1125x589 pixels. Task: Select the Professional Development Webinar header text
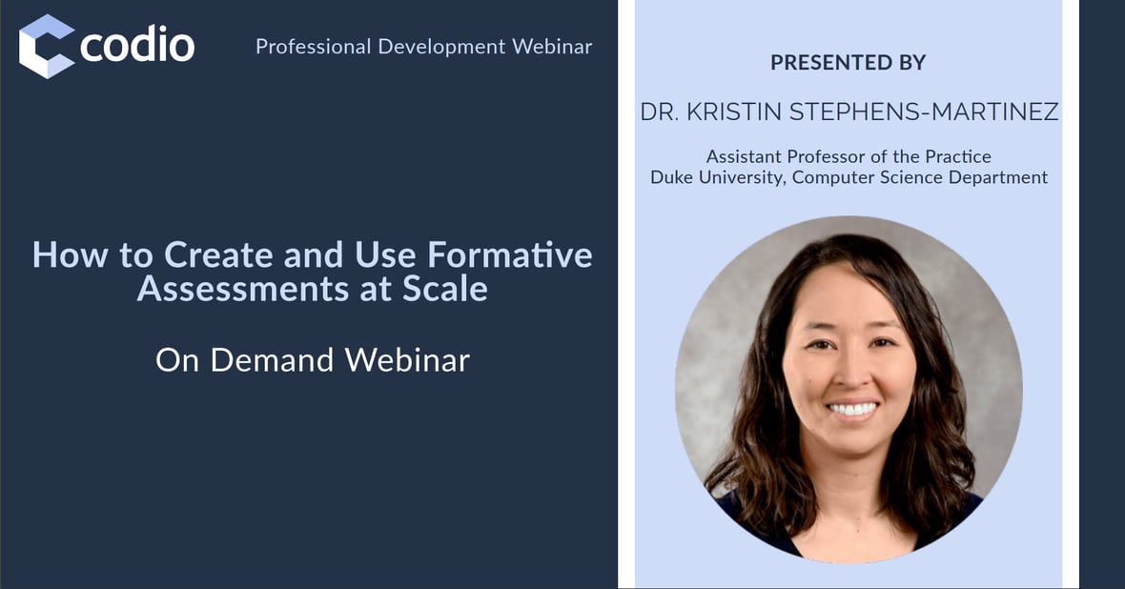click(x=423, y=46)
